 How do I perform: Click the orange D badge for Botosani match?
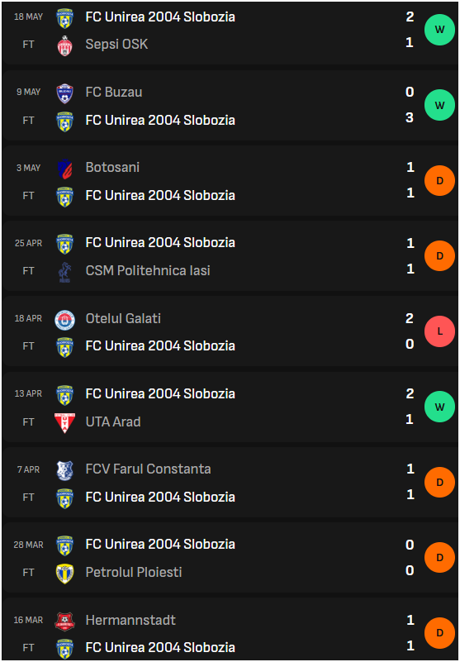(x=439, y=181)
